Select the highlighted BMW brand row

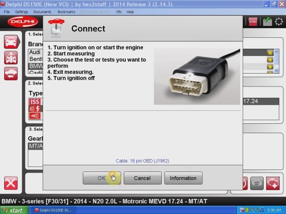[35, 66]
